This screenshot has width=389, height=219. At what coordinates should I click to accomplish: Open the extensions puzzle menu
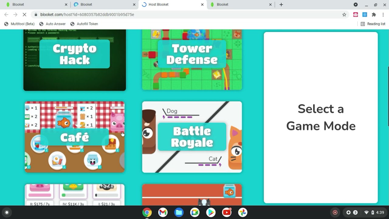(x=374, y=15)
